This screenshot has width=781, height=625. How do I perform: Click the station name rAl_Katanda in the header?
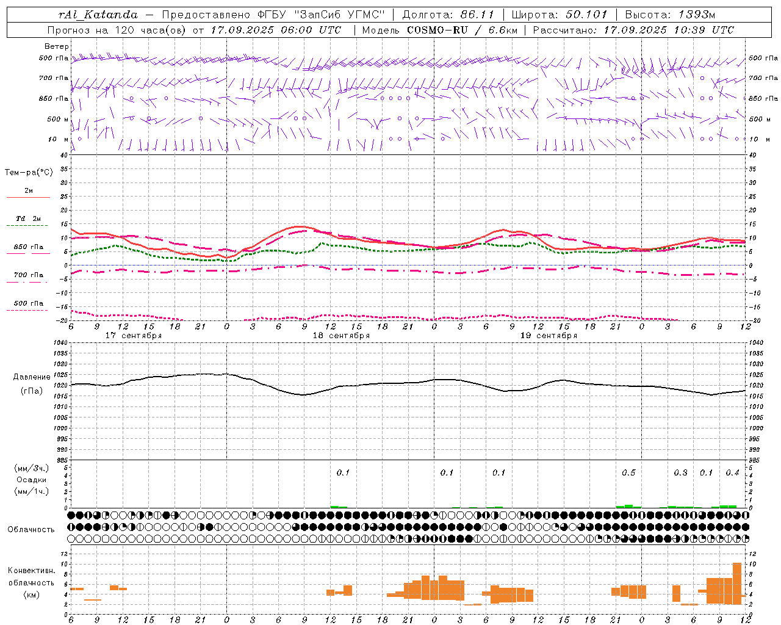coord(98,15)
